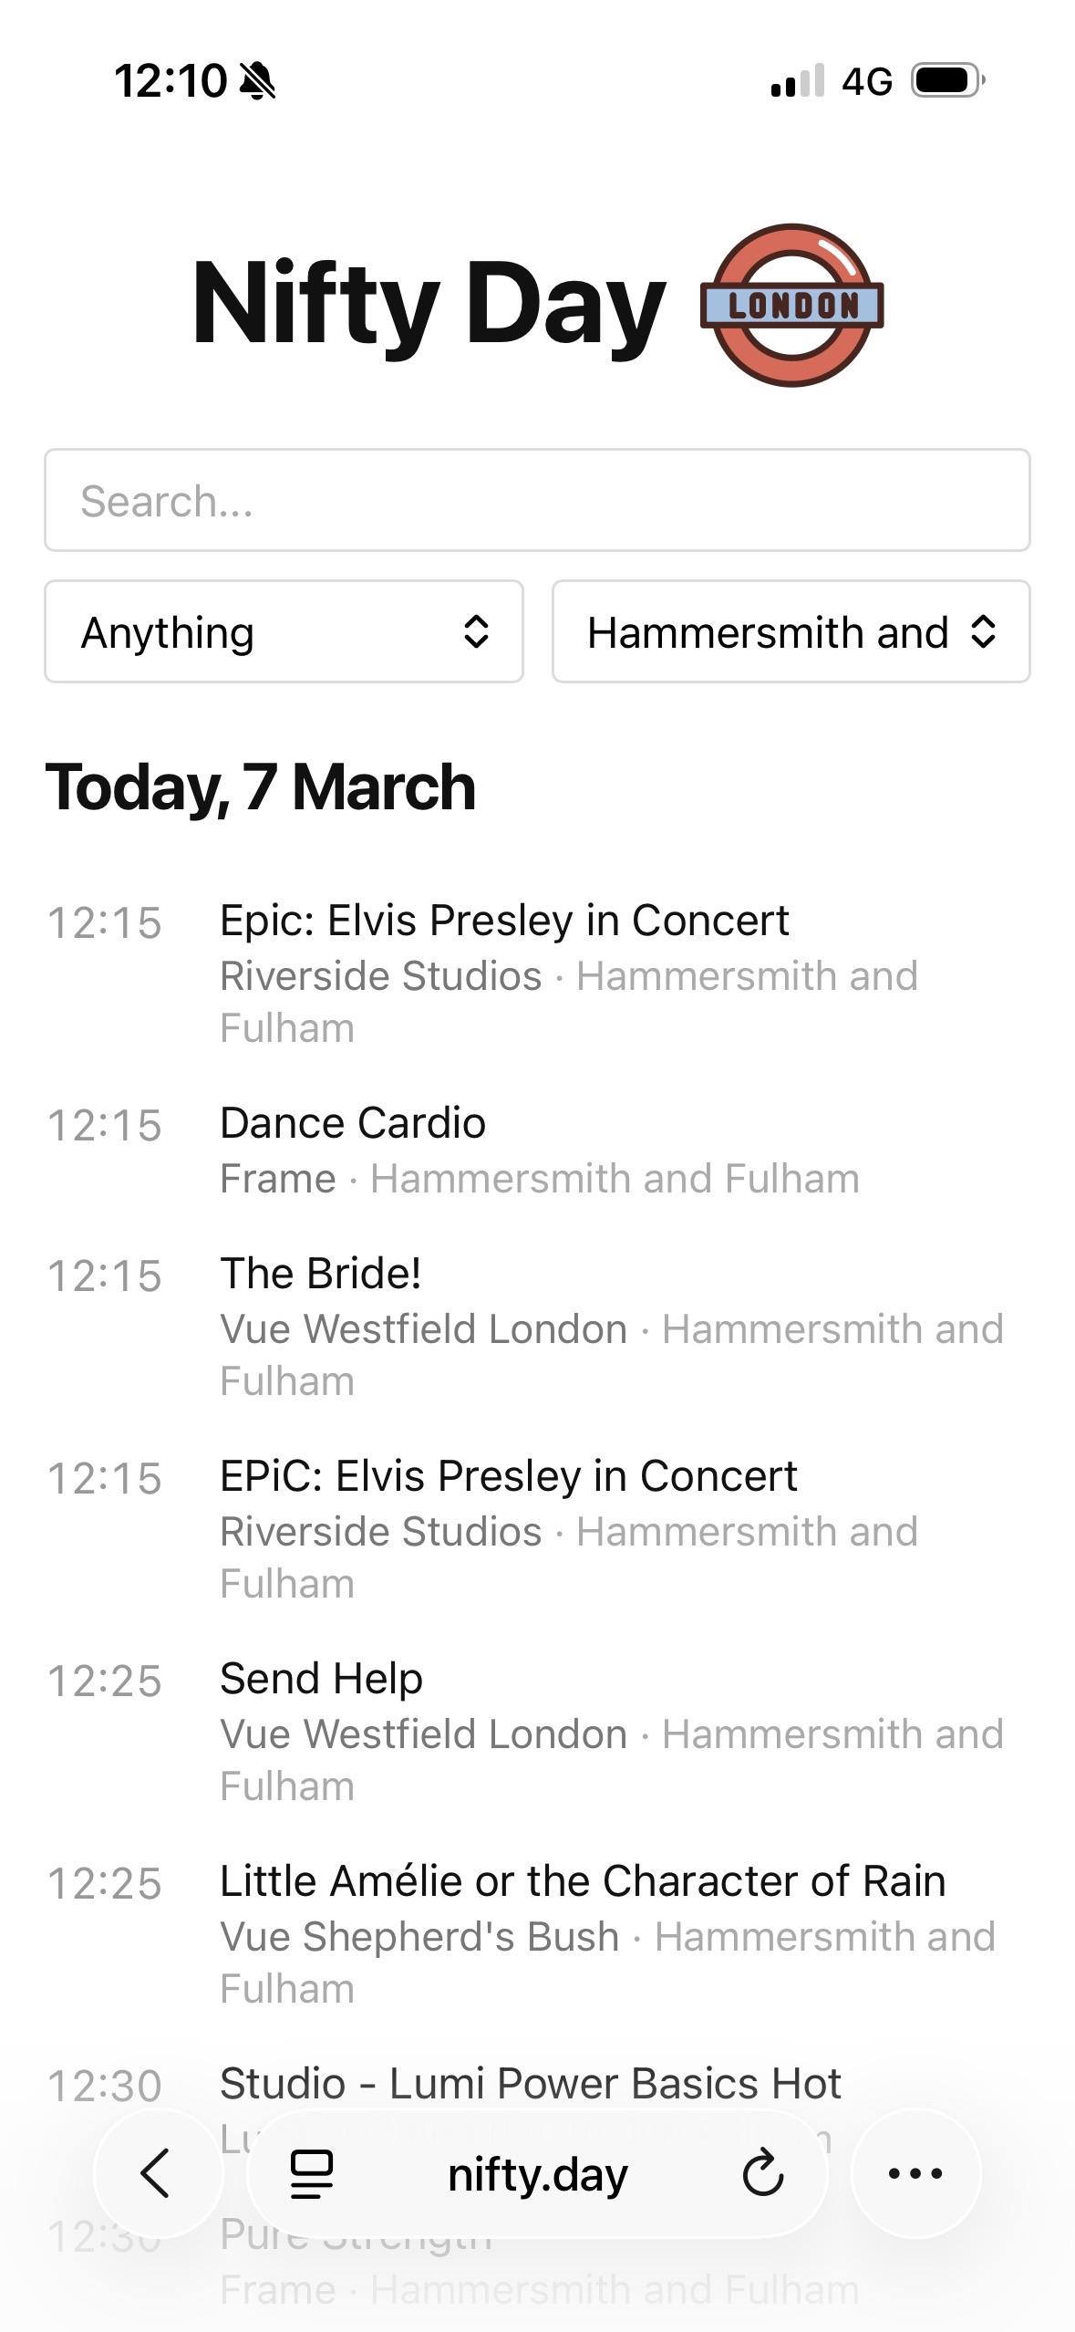The height and width of the screenshot is (2332, 1075).
Task: Open the Dance Cardio event
Action: [353, 1123]
